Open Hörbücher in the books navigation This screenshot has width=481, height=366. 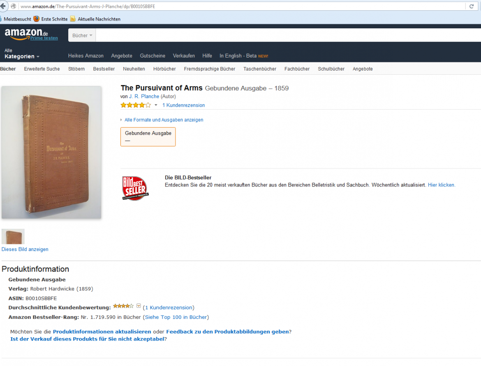coord(164,69)
